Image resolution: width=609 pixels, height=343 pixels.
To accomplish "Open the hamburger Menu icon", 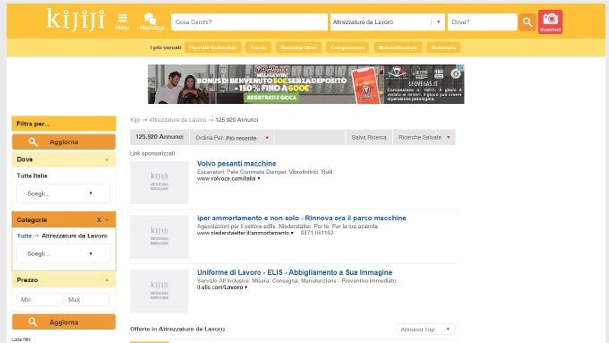I will click(x=123, y=21).
